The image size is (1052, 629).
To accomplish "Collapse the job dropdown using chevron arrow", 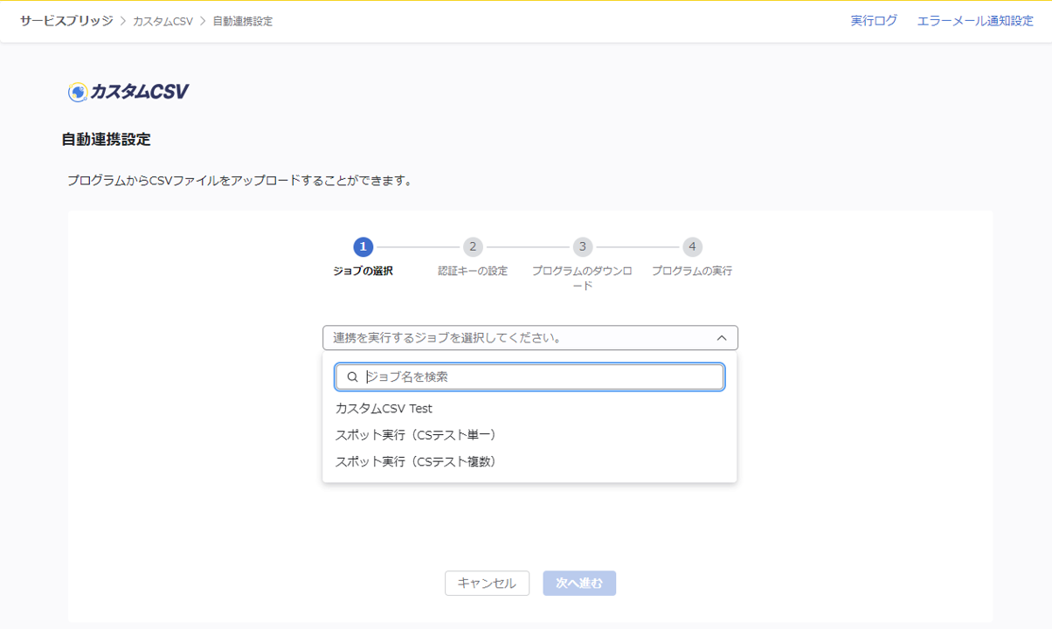I will tap(722, 338).
